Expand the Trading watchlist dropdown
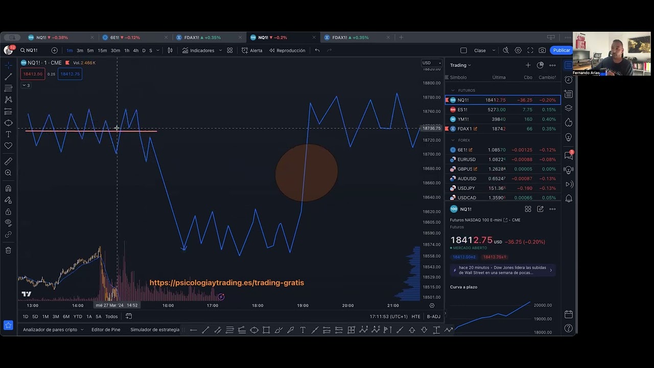The image size is (654, 368). click(x=460, y=65)
